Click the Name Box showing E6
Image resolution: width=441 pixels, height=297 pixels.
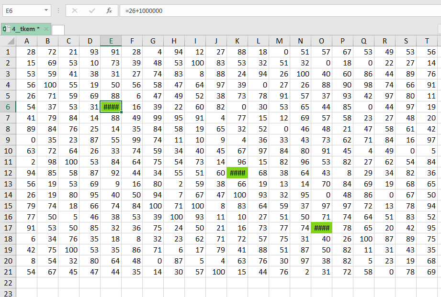(22, 11)
